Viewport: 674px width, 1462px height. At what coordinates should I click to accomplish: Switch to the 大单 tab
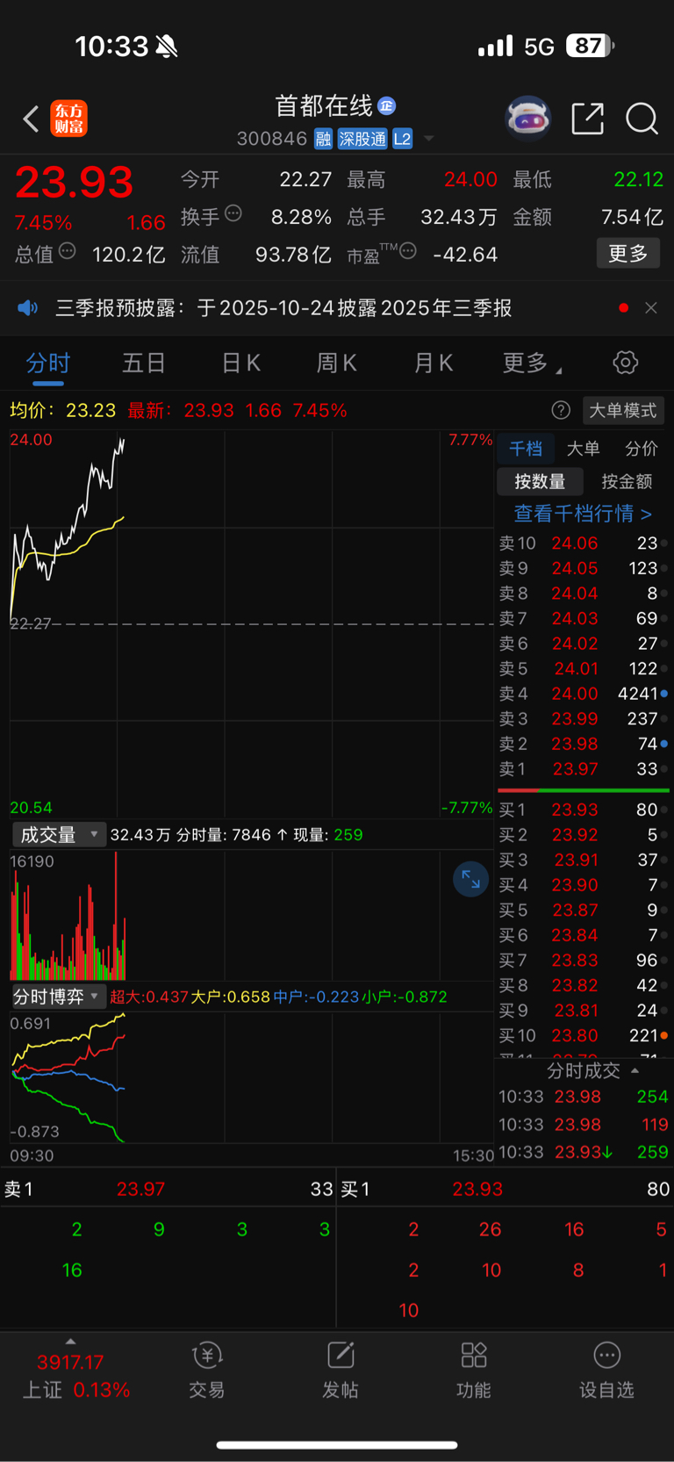click(583, 449)
